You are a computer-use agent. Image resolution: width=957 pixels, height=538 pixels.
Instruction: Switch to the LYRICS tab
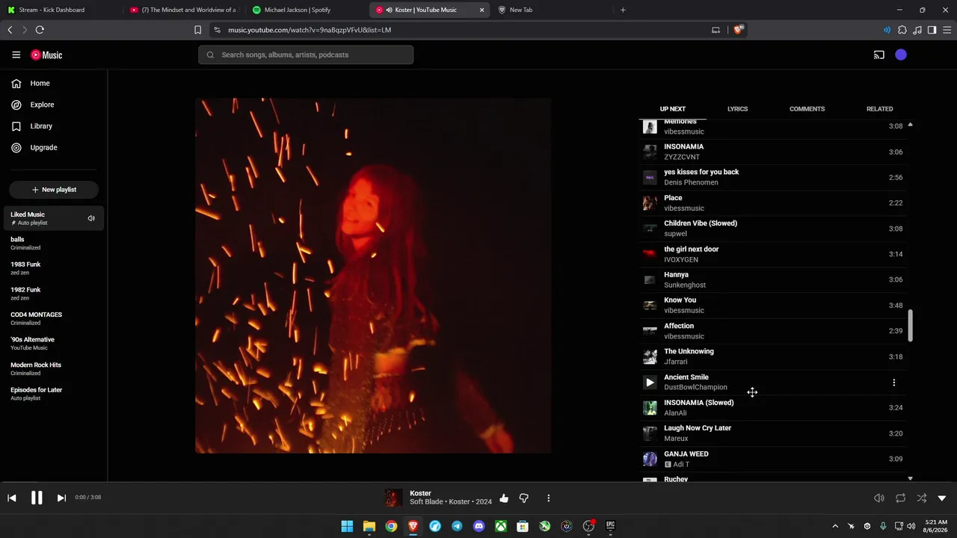point(737,109)
